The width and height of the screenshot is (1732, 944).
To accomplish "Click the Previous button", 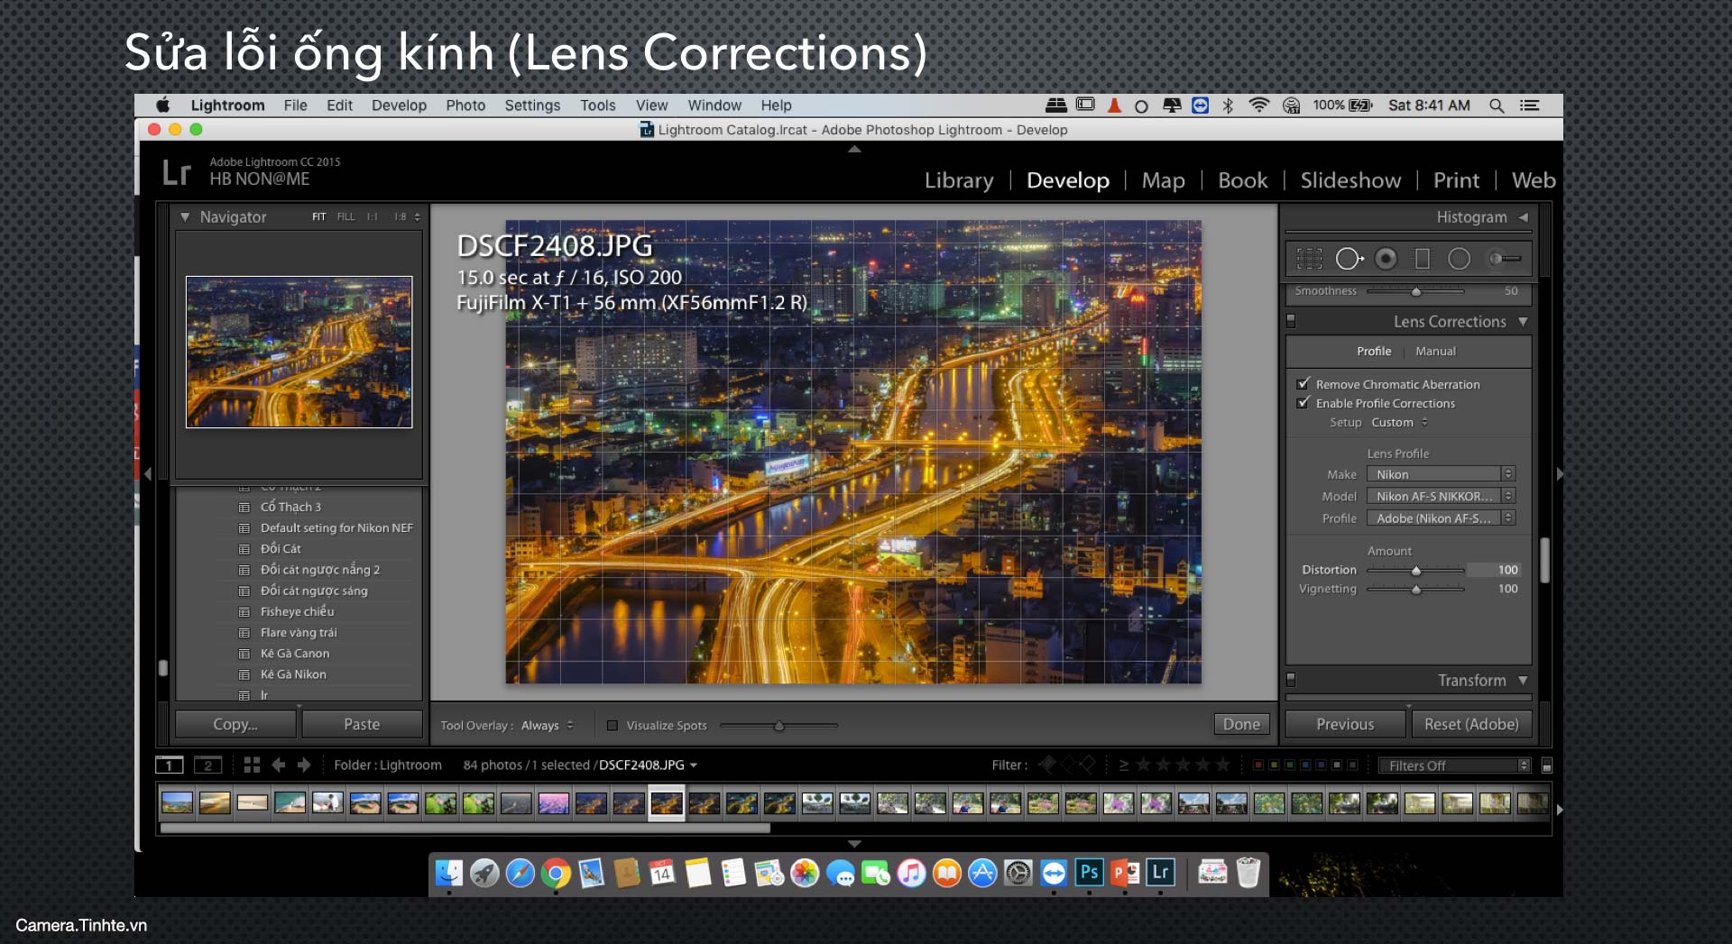I will point(1345,724).
